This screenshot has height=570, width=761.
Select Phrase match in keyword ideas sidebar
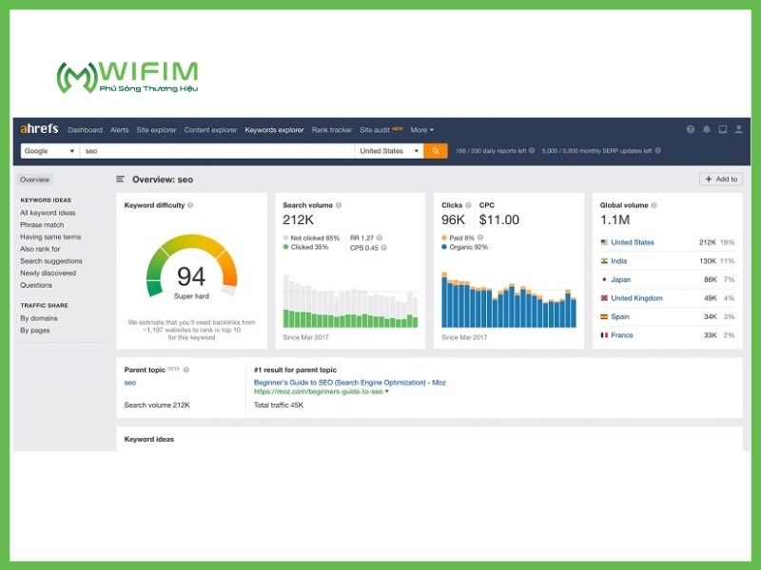(x=43, y=225)
